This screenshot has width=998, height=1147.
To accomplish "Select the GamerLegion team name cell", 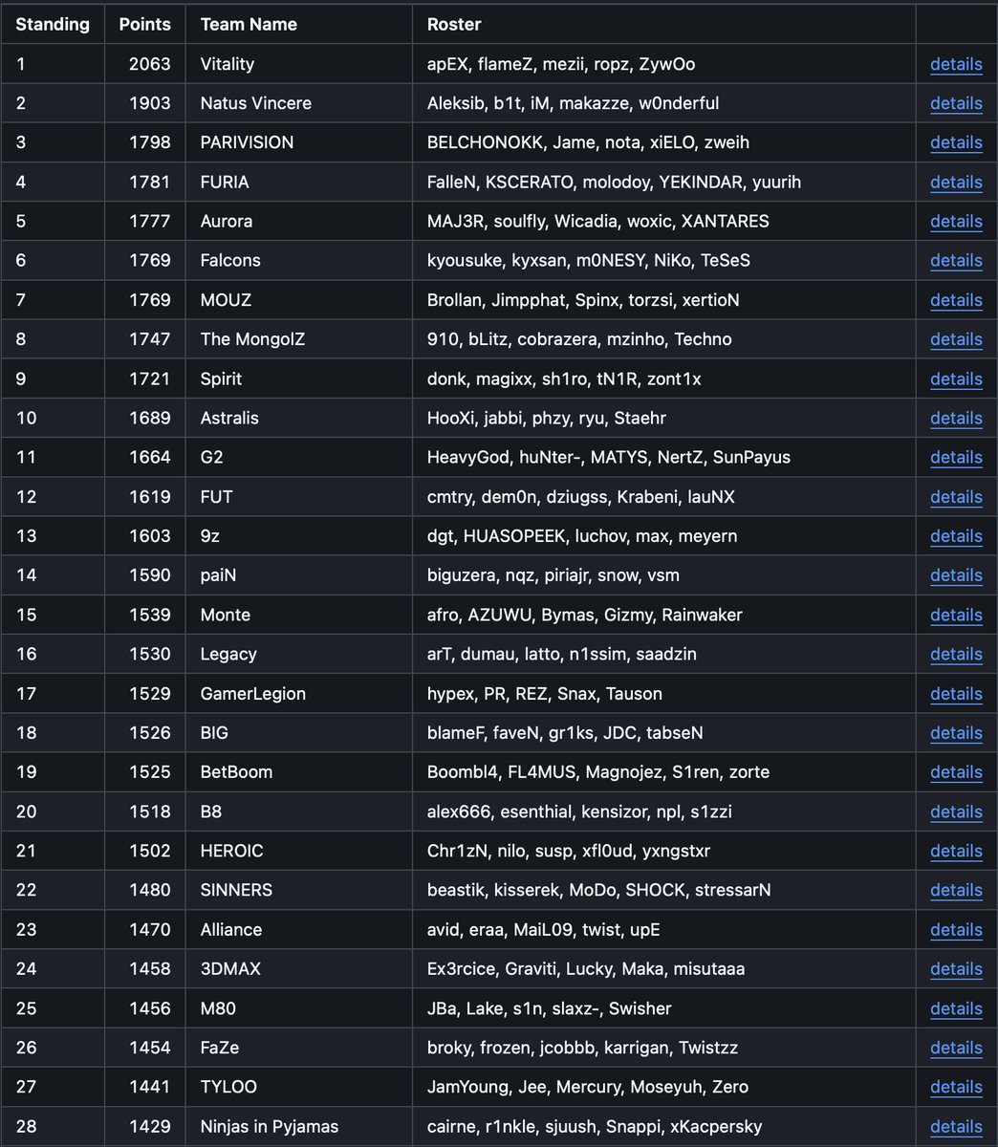I will (299, 694).
